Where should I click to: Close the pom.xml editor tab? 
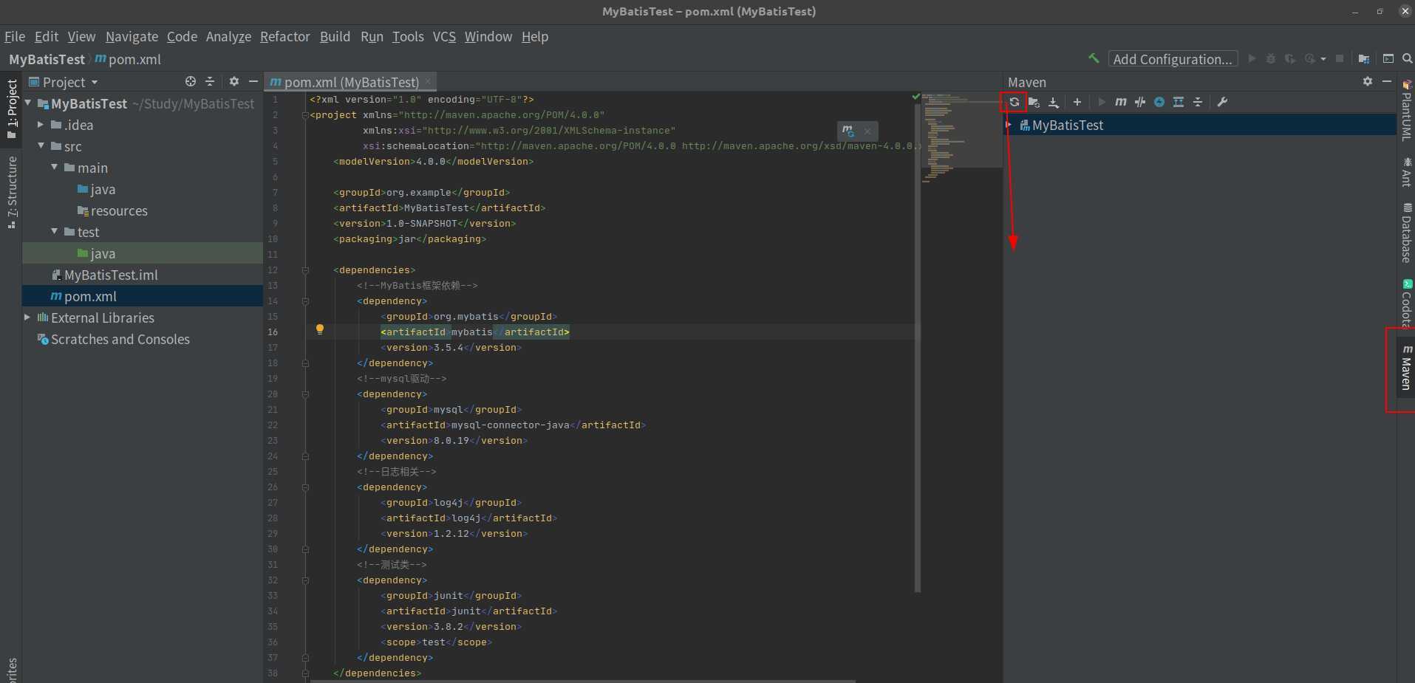point(428,81)
